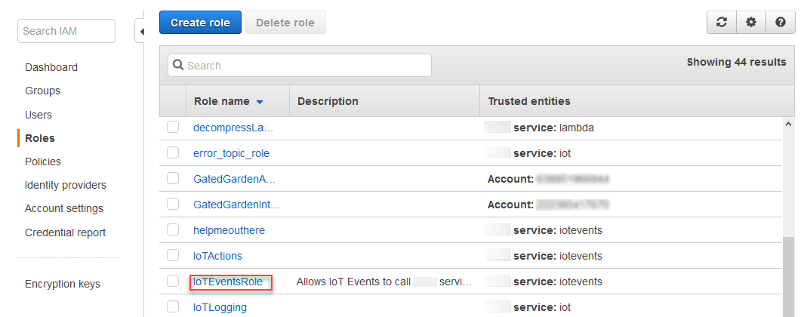Collapse the left navigation panel arrow

[x=141, y=32]
